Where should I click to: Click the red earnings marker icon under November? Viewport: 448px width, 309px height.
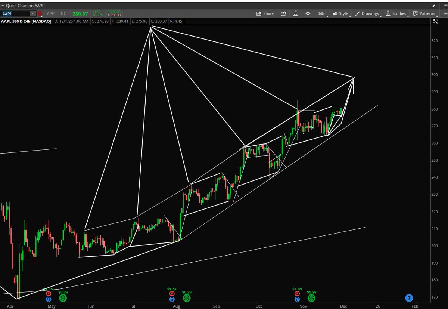point(297,293)
